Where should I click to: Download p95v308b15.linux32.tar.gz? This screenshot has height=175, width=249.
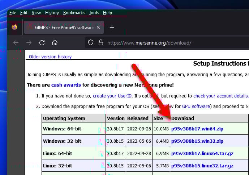(202, 166)
